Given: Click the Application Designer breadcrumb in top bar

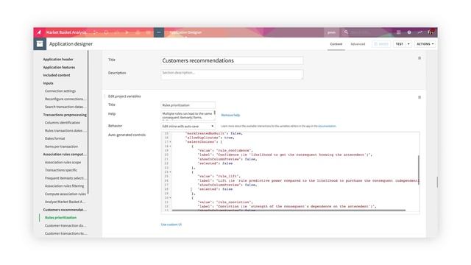Looking at the screenshot, I should click(185, 32).
